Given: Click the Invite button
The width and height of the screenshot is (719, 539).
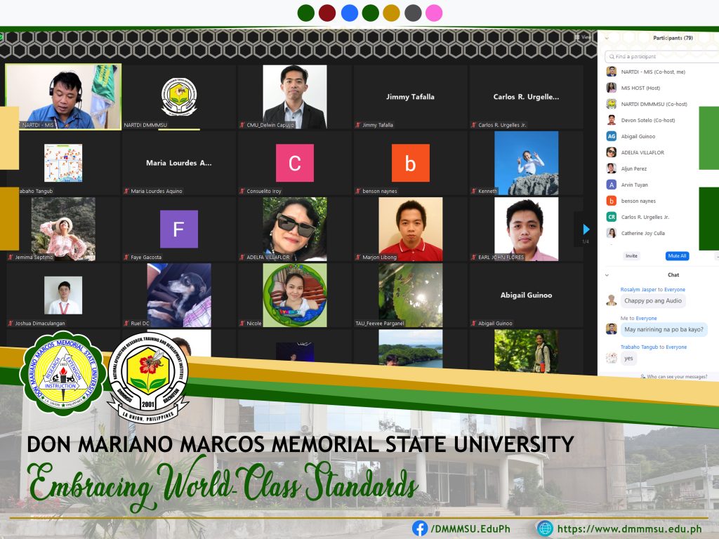Looking at the screenshot, I should [631, 255].
